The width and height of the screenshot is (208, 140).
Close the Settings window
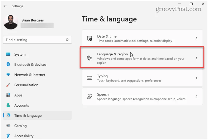[x=203, y=4]
